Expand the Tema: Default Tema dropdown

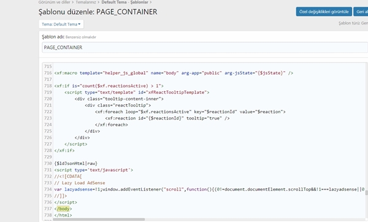point(61,24)
